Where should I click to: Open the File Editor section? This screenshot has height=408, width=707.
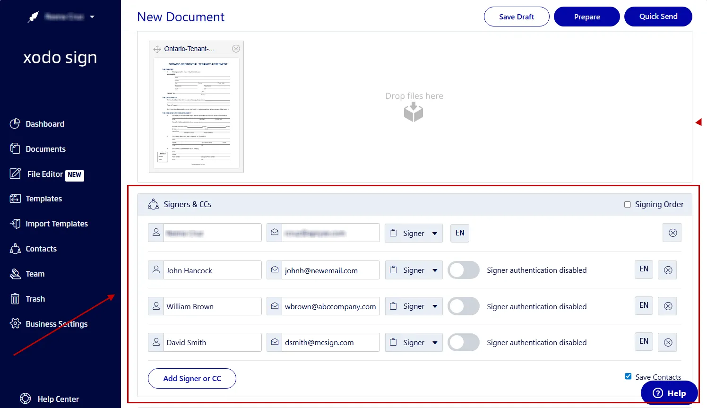tap(45, 174)
